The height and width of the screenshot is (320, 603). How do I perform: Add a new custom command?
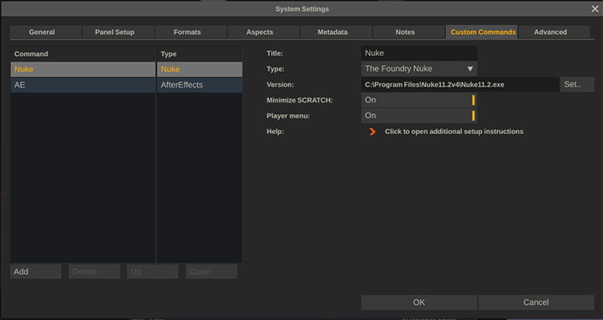click(35, 272)
